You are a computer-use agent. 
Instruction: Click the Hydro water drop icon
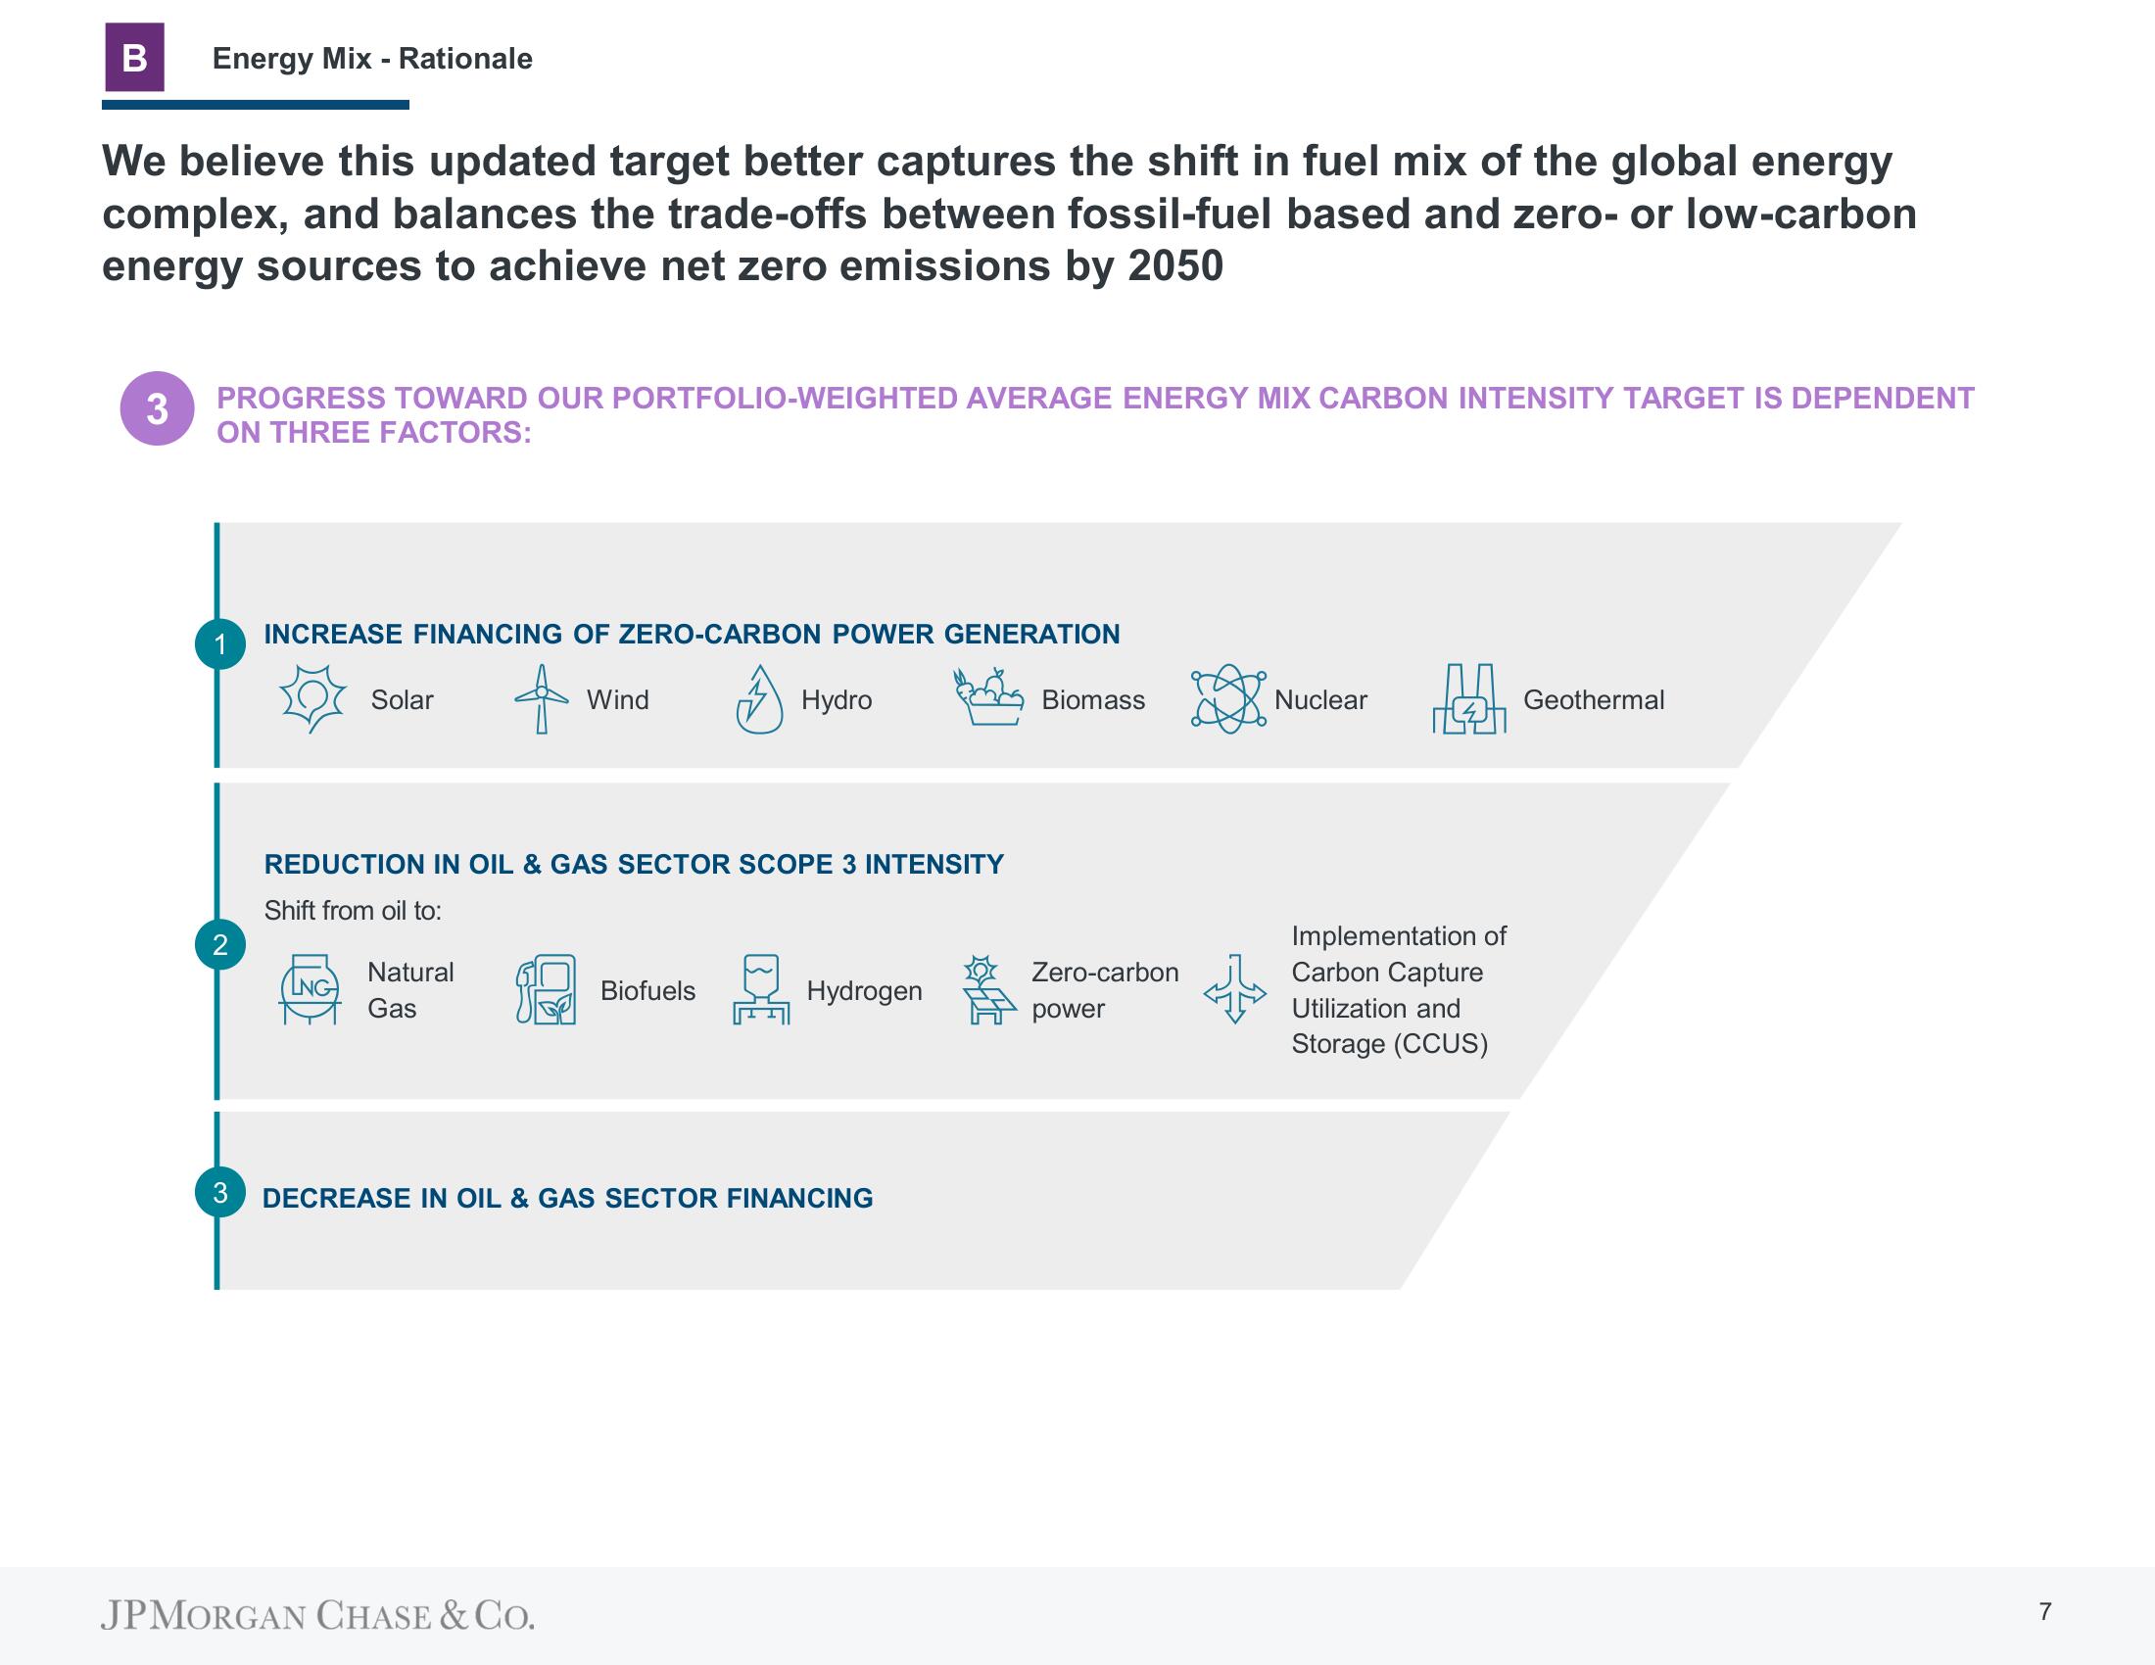point(759,698)
